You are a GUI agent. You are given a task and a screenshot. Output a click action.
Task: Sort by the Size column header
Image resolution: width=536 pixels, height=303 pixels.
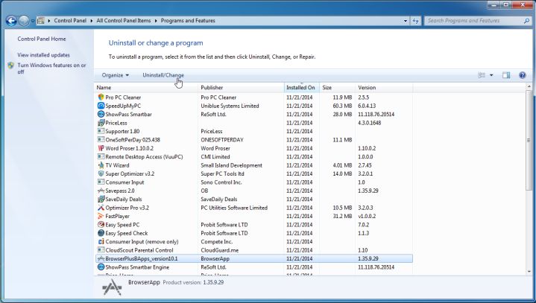click(338, 88)
